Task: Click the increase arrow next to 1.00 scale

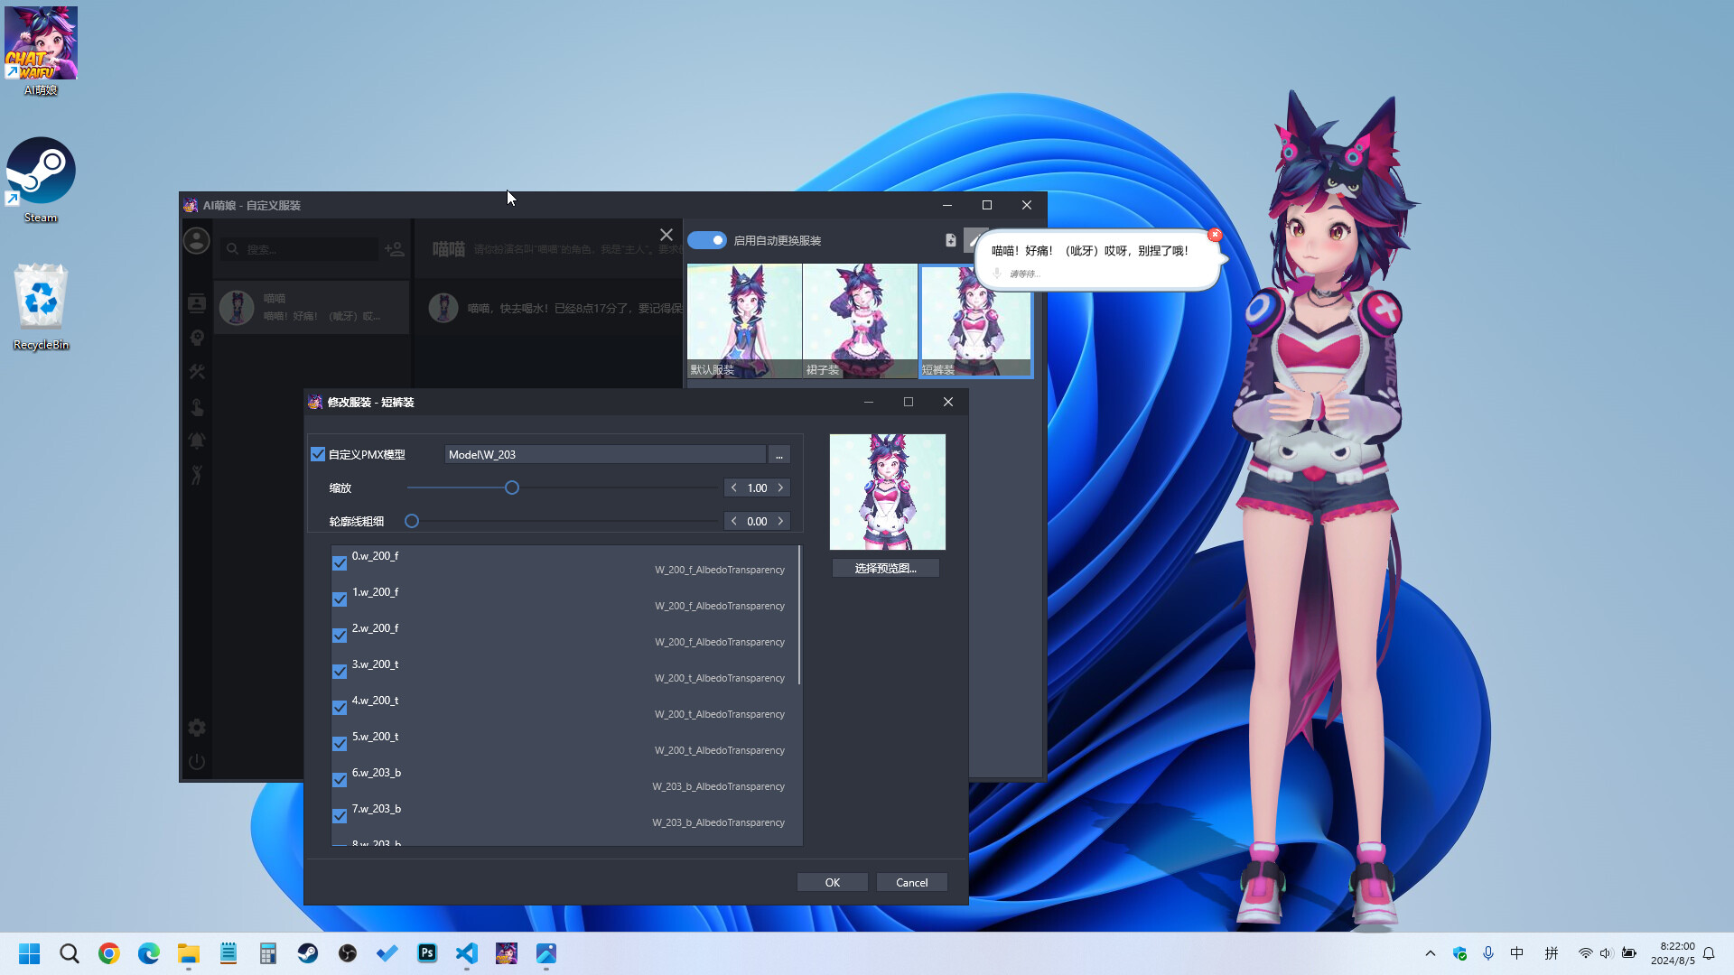Action: pos(780,487)
